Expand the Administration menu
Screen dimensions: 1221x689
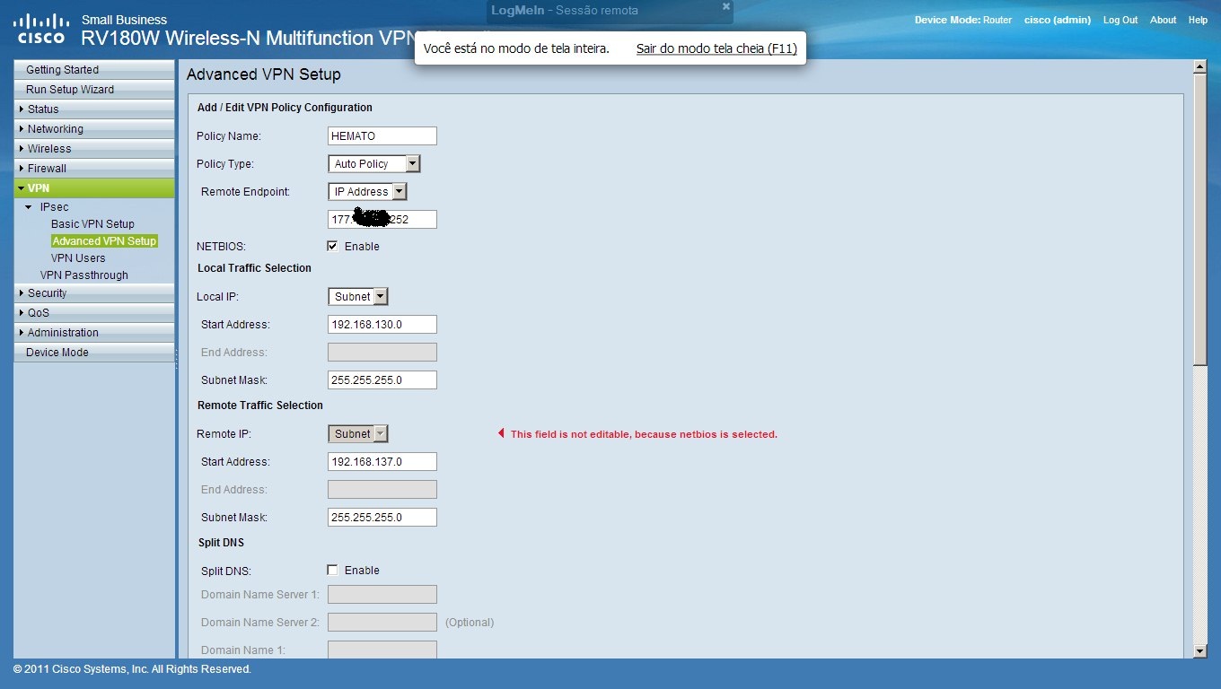pyautogui.click(x=94, y=332)
